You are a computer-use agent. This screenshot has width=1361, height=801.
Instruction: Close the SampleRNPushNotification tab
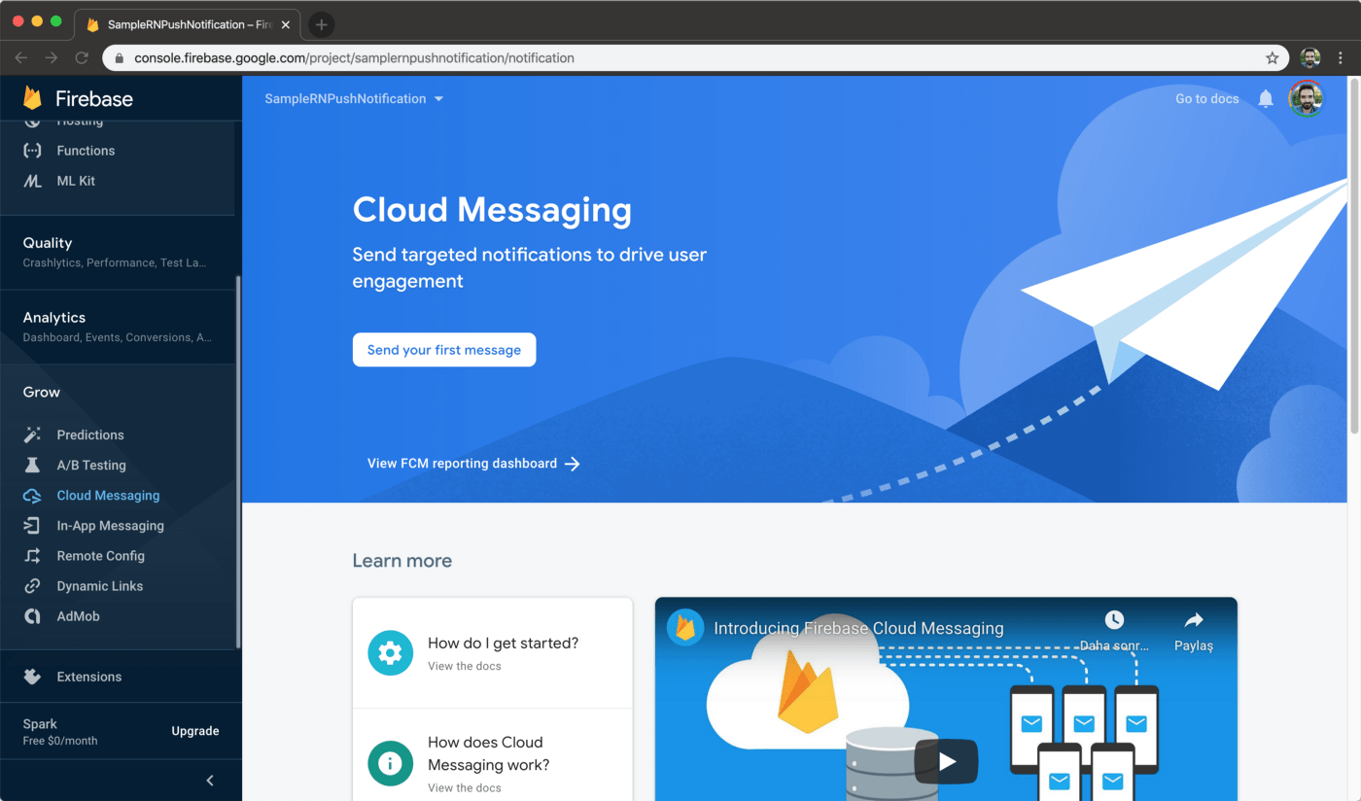(286, 24)
